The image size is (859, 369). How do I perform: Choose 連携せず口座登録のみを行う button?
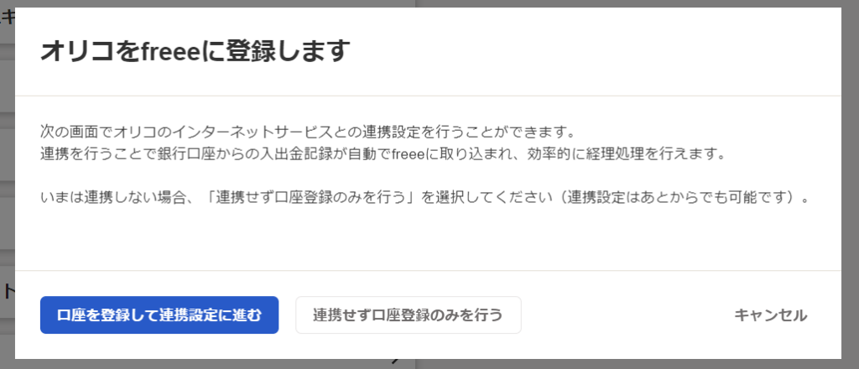pos(409,314)
